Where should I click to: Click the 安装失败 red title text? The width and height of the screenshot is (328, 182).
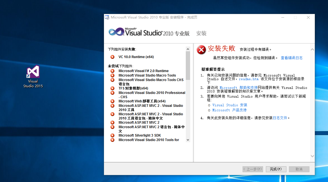click(221, 49)
